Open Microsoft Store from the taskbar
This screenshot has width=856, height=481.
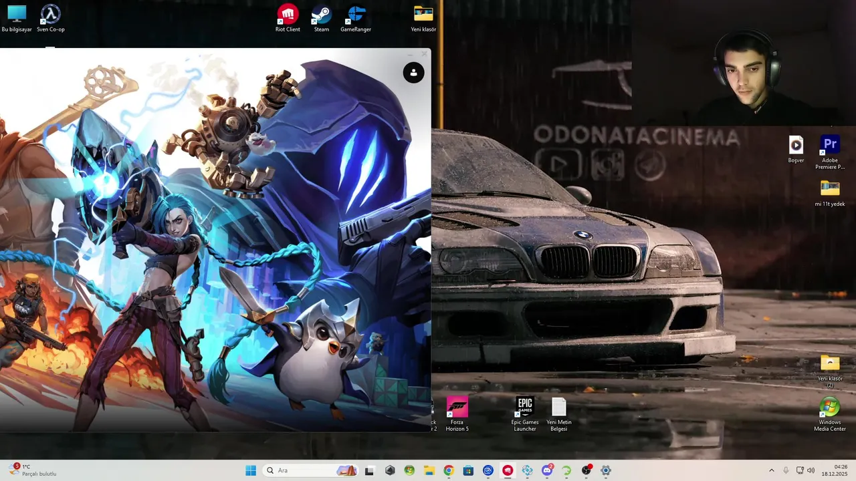click(x=468, y=470)
